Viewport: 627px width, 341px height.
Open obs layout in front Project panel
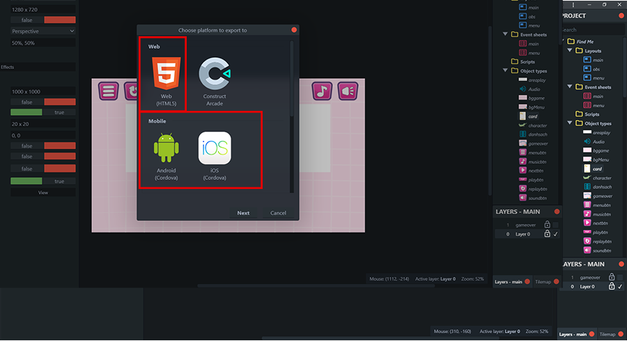pyautogui.click(x=591, y=69)
